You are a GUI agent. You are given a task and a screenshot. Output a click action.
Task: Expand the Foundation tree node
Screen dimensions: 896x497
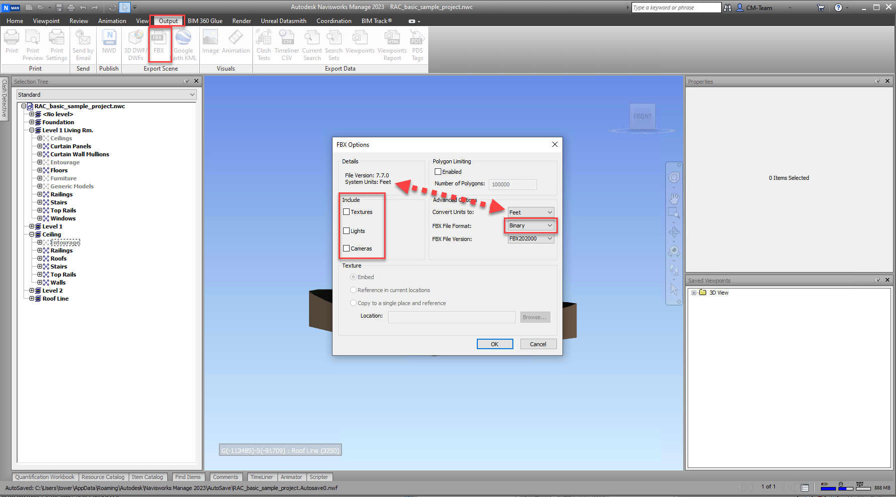click(x=32, y=122)
